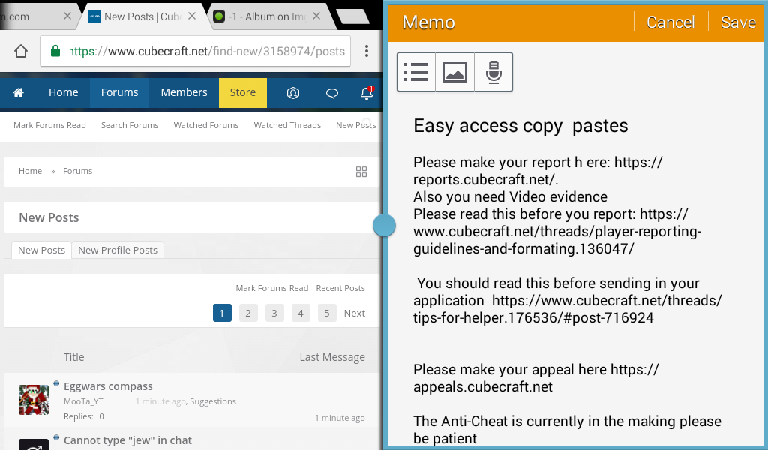Image resolution: width=768 pixels, height=450 pixels.
Task: Click the Home breadcrumb
Action: pos(30,171)
